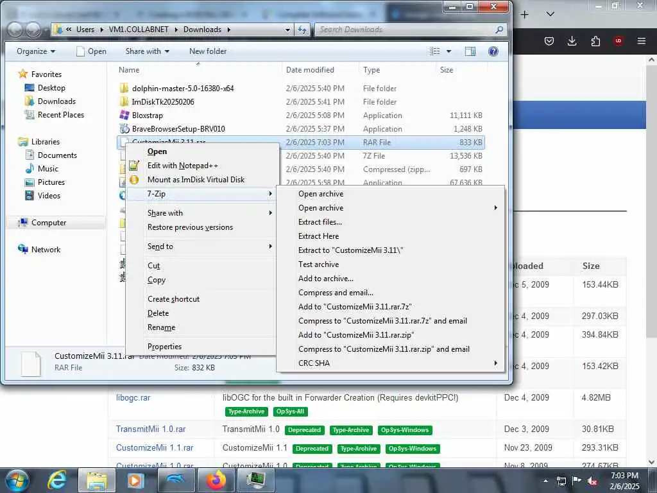
Task: Open the Firefox hamburger menu
Action: (x=641, y=41)
